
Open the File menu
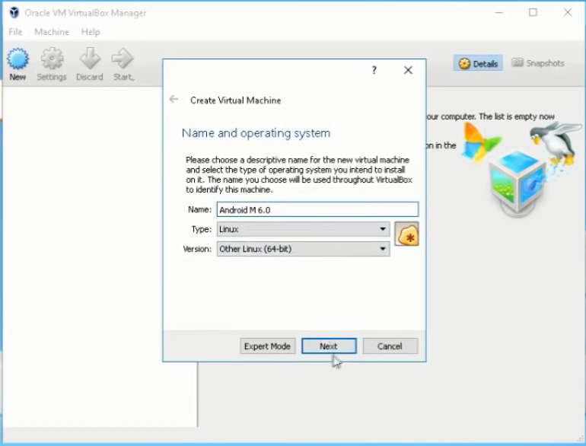(15, 32)
